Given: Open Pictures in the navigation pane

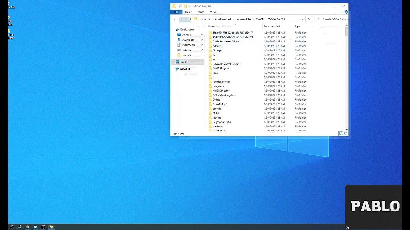Looking at the screenshot, I should coord(186,50).
